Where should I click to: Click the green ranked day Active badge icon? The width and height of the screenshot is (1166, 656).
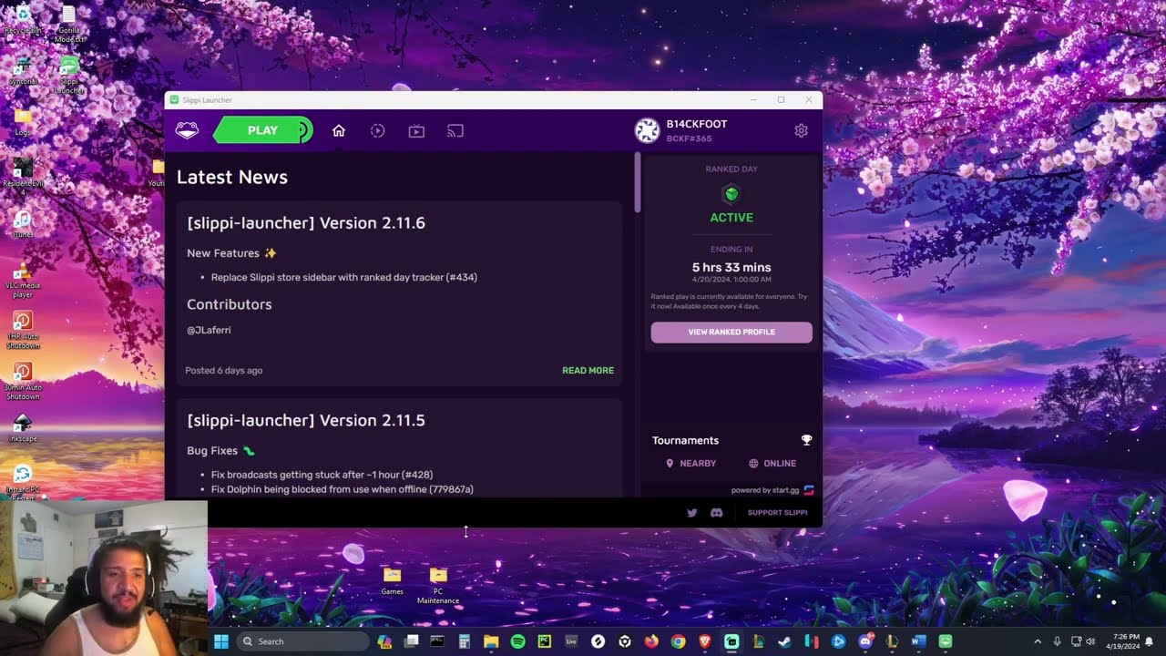point(731,194)
